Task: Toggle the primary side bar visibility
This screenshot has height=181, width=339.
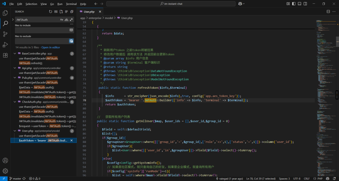Action: click(293, 4)
